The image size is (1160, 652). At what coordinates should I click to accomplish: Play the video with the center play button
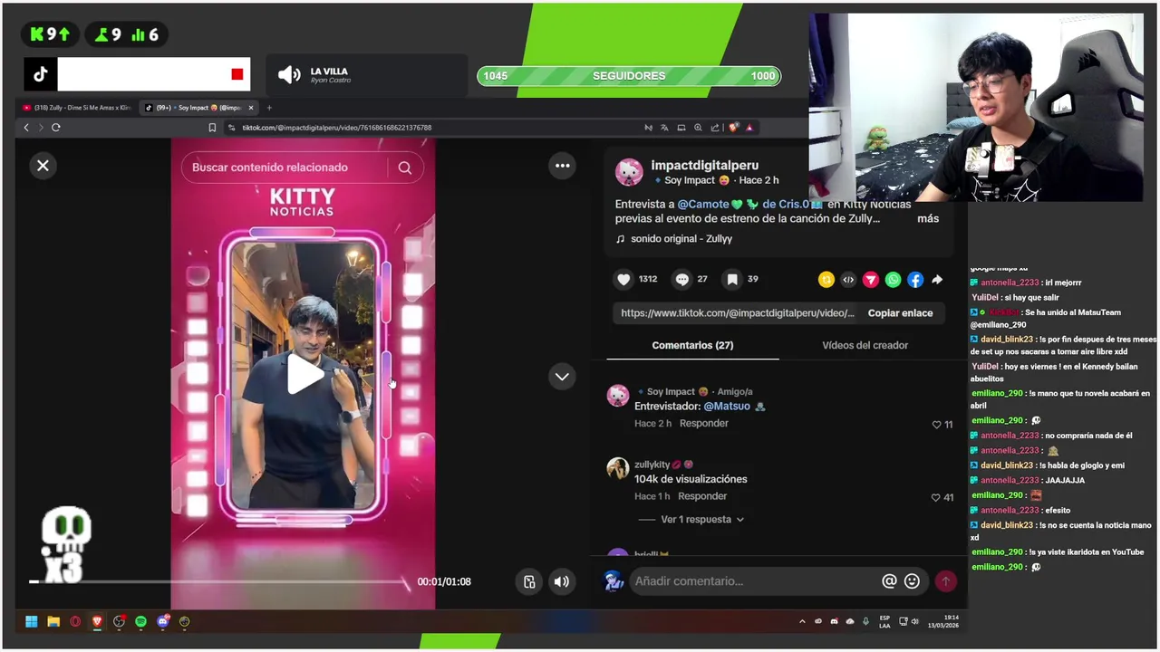pos(304,374)
